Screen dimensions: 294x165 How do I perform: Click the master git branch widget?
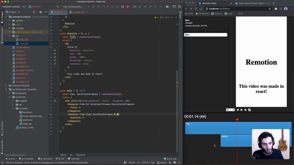162,163
